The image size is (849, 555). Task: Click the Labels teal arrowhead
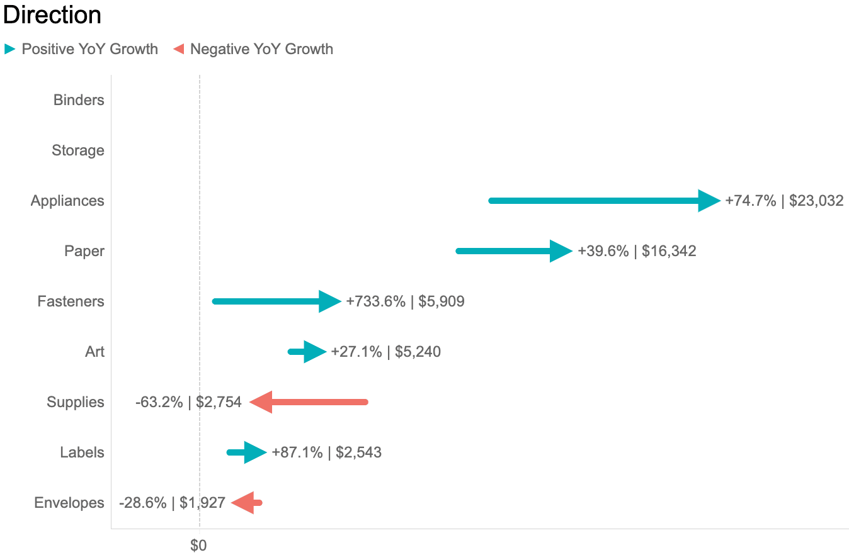[255, 452]
